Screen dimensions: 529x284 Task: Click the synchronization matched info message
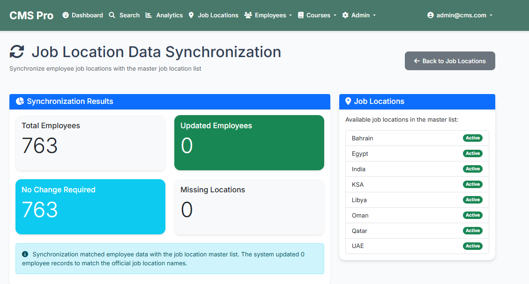pos(170,259)
